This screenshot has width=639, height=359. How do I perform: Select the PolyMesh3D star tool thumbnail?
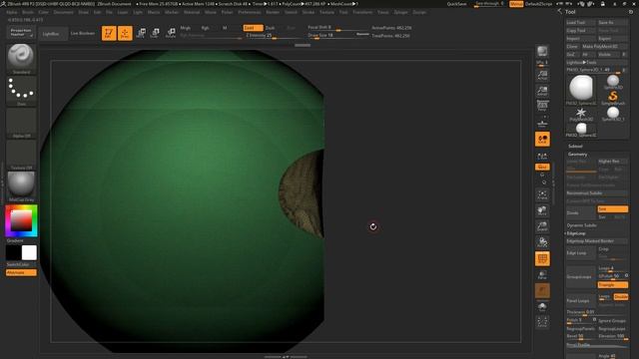coord(581,115)
